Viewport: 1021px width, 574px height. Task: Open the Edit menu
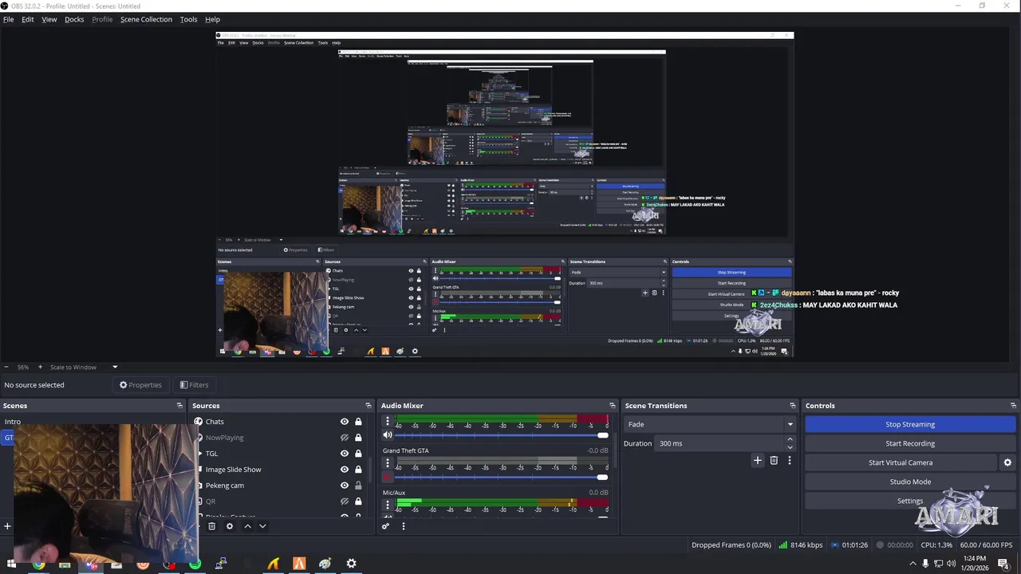pos(28,19)
